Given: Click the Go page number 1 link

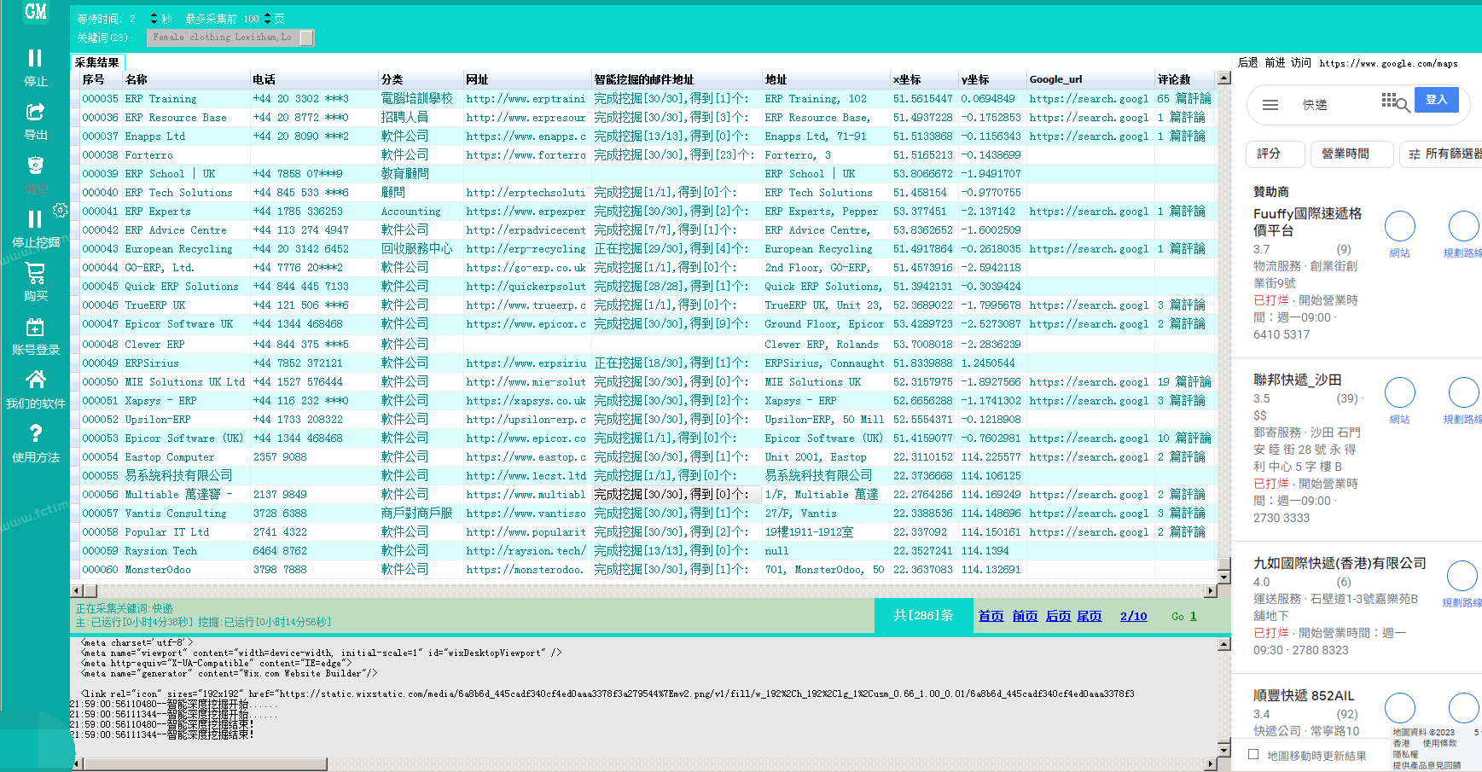Looking at the screenshot, I should pyautogui.click(x=1193, y=616).
